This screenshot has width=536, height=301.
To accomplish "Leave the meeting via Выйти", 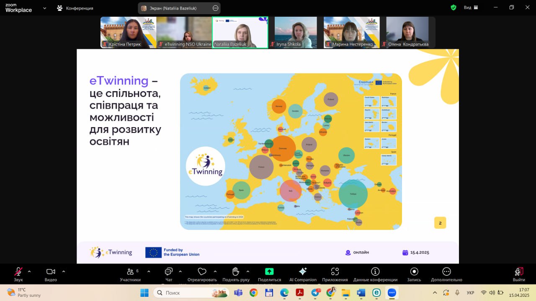I will [x=519, y=275].
